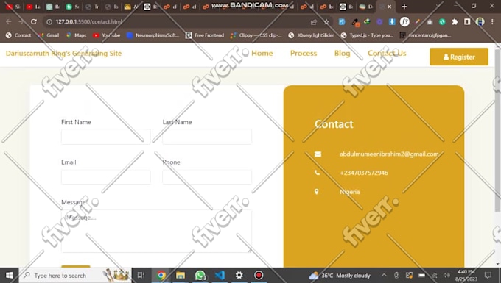The width and height of the screenshot is (501, 283).
Task: Open the Typed.js bookmark
Action: coord(367,35)
